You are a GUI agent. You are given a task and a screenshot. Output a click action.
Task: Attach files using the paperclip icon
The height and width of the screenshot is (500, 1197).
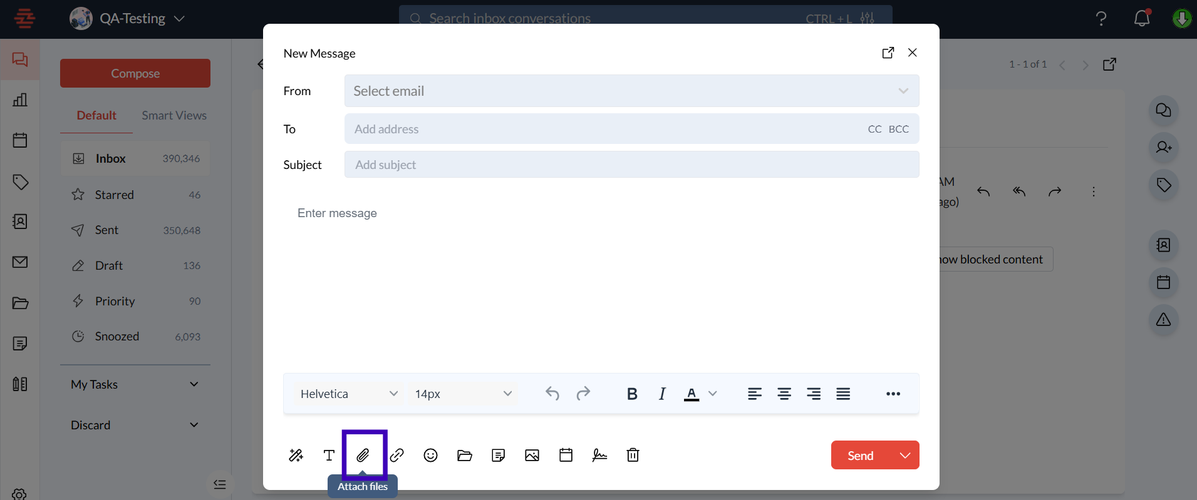coord(363,455)
